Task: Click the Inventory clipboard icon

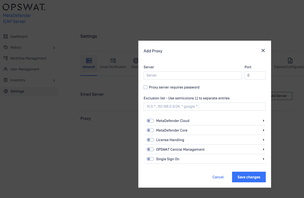Action: coord(6,80)
